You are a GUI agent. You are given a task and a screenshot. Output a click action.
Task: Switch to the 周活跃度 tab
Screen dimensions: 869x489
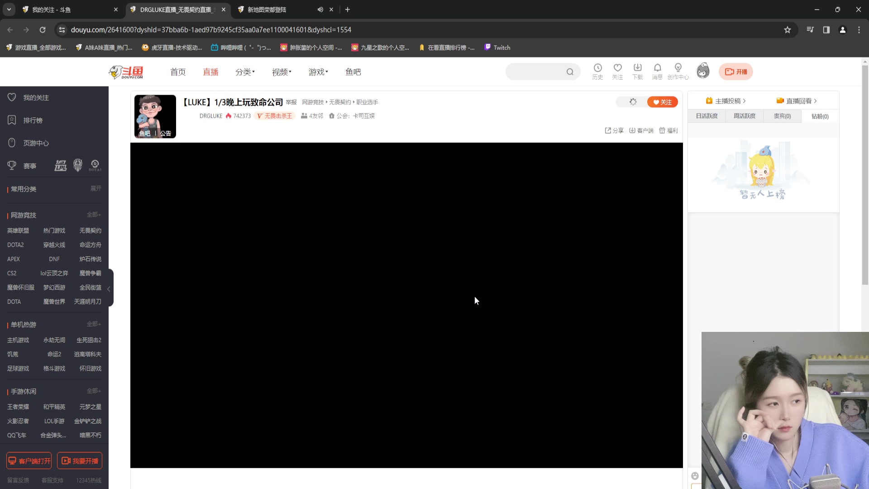744,116
